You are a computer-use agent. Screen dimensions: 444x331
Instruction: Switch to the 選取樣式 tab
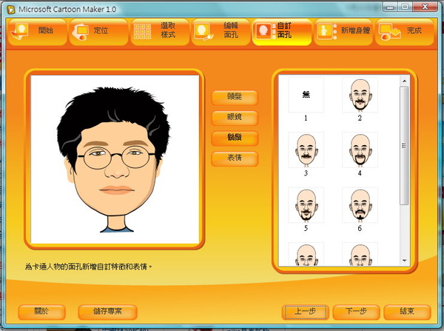[x=160, y=32]
